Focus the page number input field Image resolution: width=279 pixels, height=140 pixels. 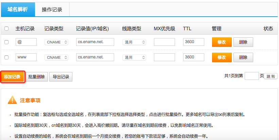251,76
